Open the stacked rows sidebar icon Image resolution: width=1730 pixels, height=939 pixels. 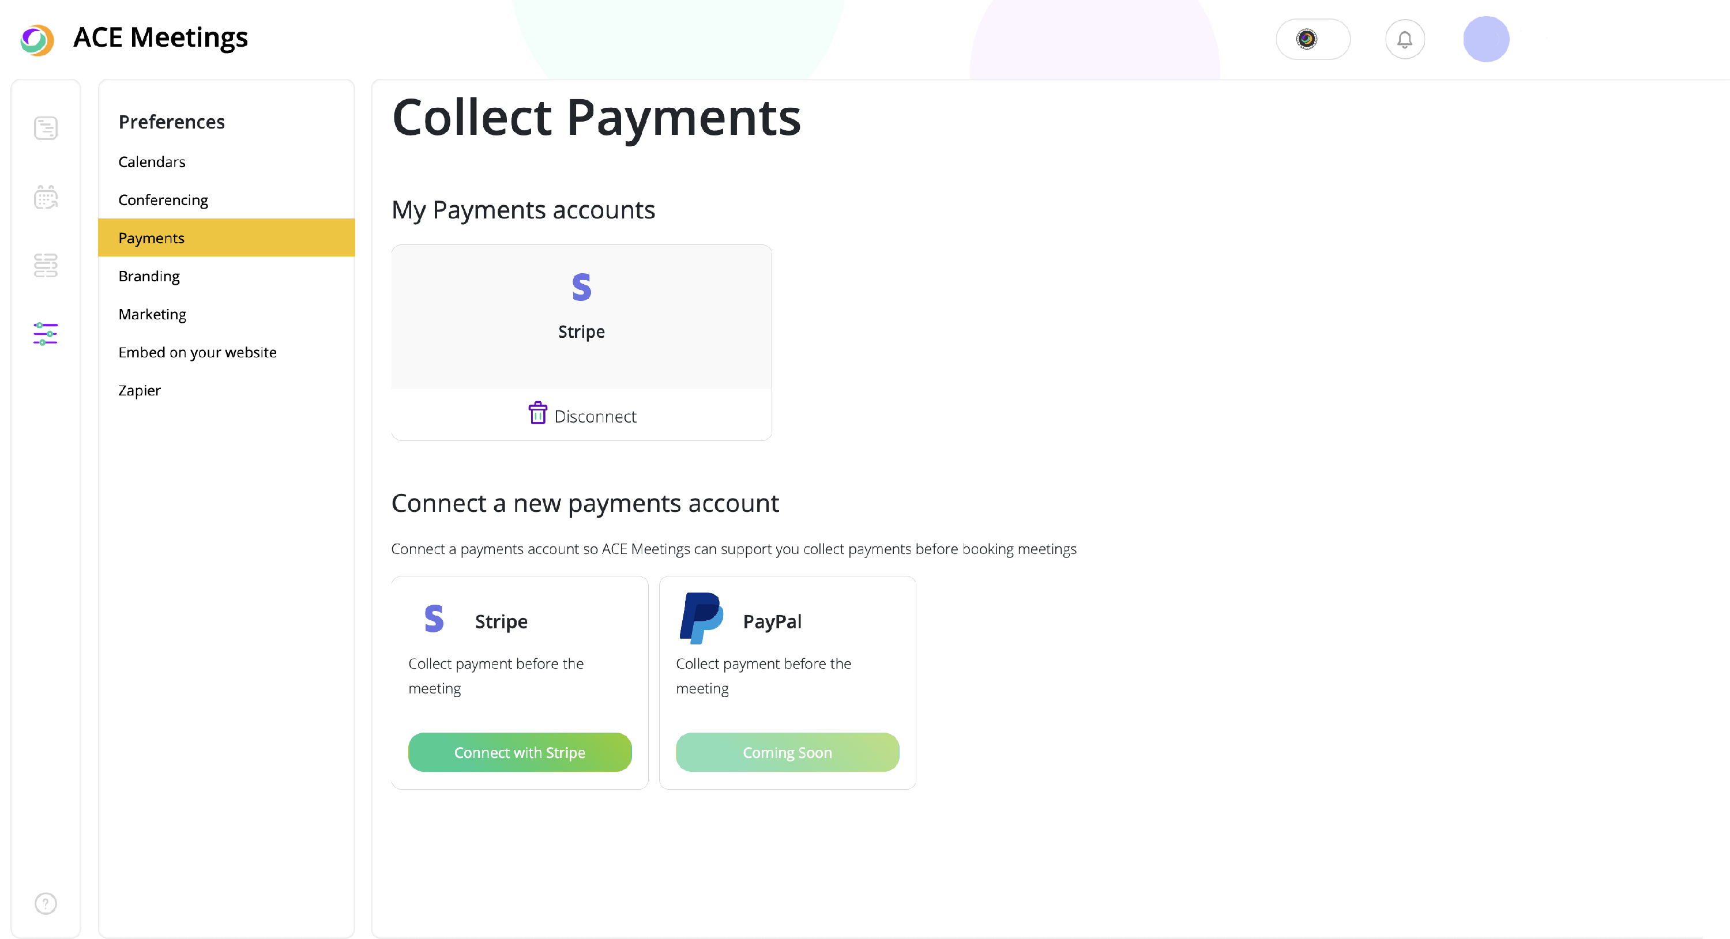(x=46, y=266)
